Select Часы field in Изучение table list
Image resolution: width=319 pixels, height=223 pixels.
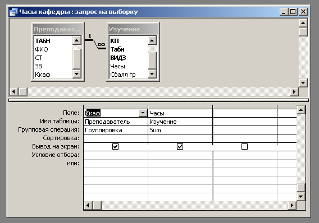(x=117, y=66)
